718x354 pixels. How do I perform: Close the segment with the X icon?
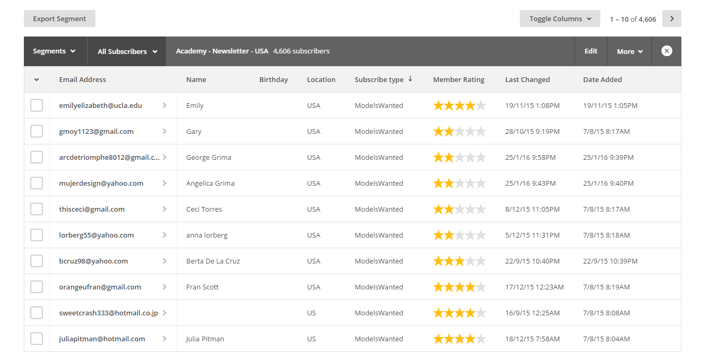tap(667, 51)
